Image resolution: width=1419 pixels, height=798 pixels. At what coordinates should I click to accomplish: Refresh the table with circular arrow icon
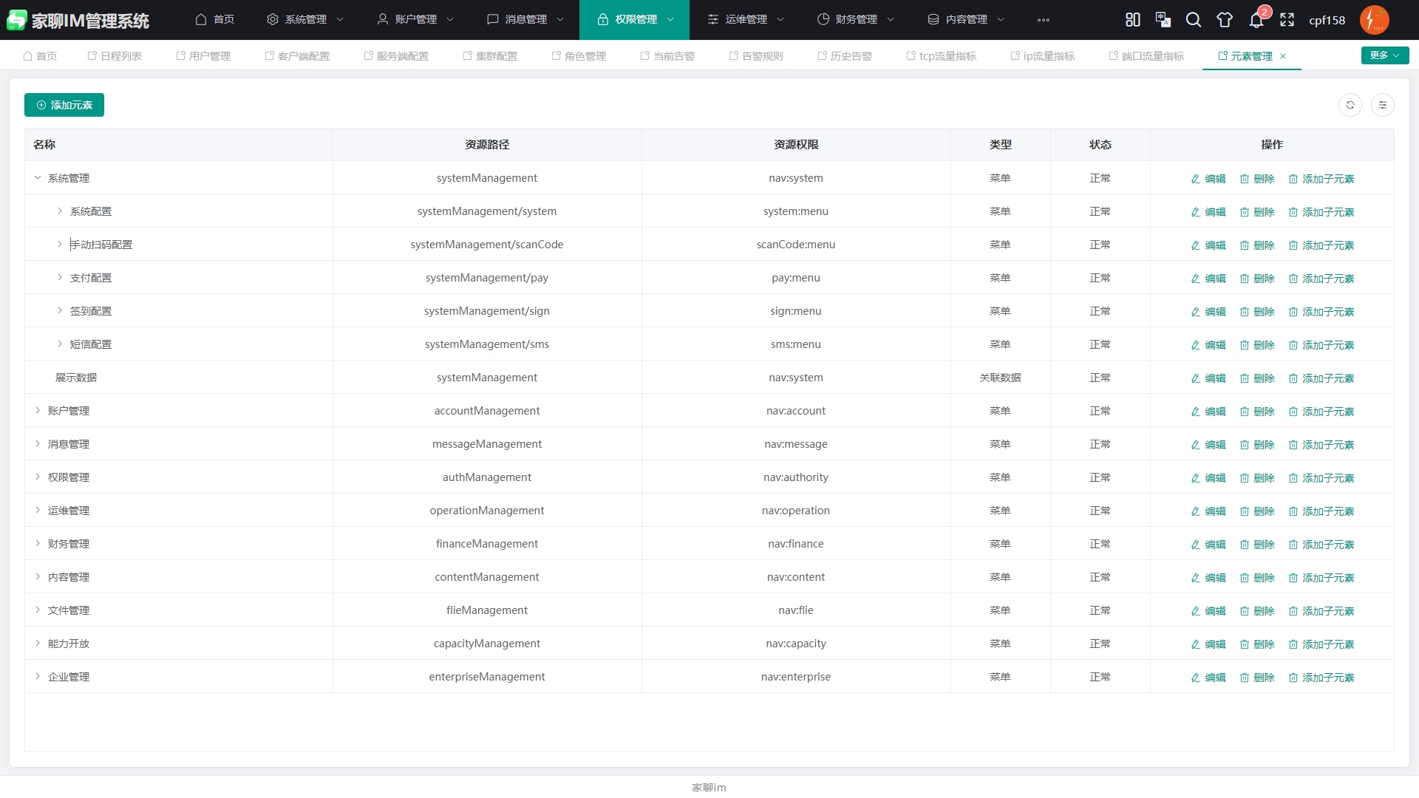point(1350,105)
